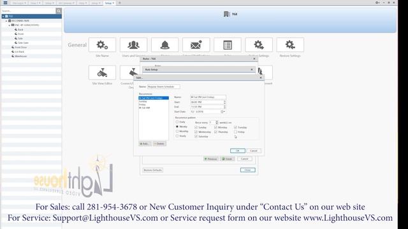Collapse the ENC encoder node
Screen dimensions: 408x229
point(10,25)
